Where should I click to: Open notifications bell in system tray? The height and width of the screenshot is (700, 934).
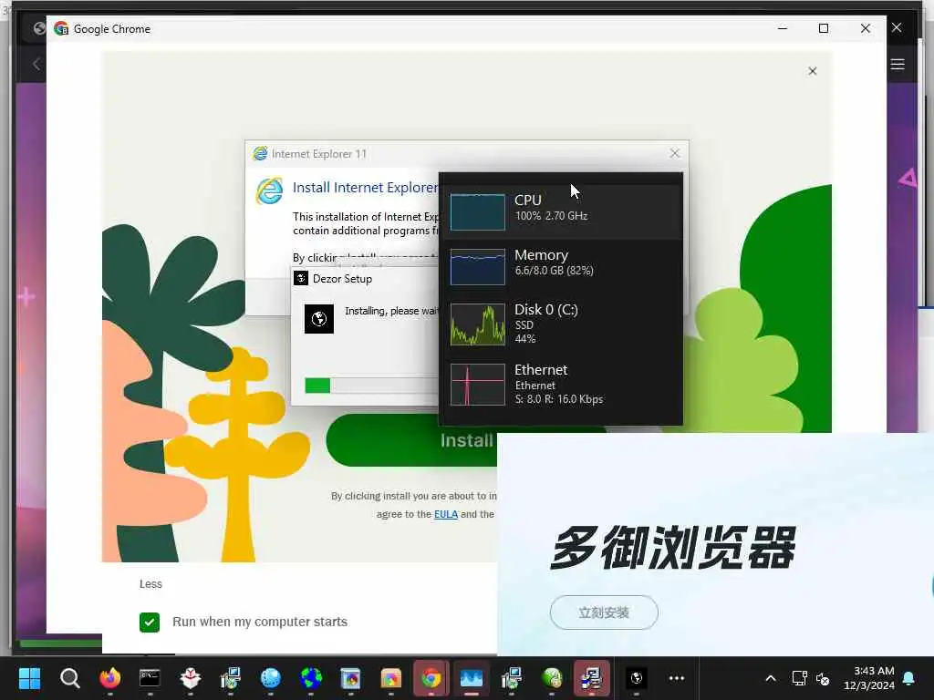(x=909, y=678)
